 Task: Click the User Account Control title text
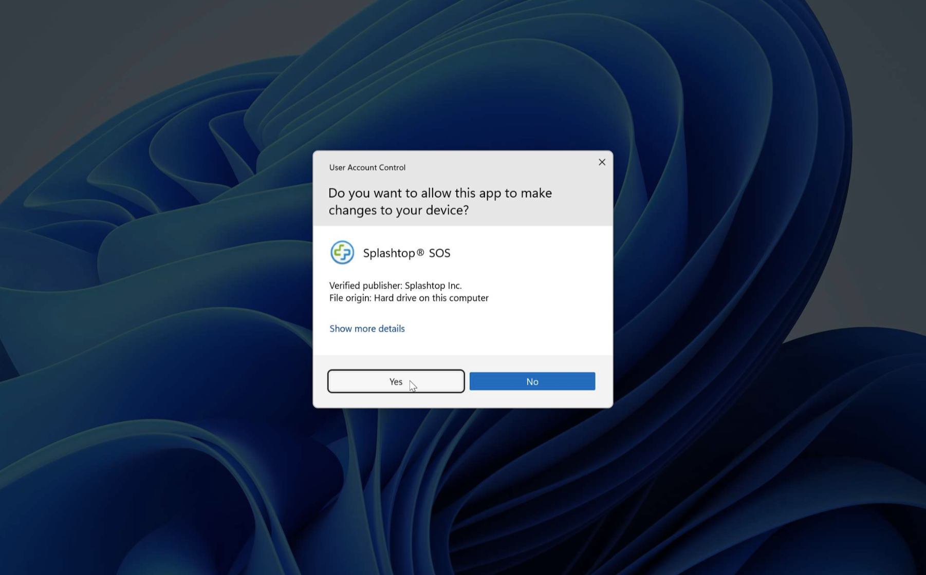pos(366,167)
